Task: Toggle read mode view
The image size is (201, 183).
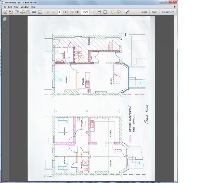Action: pyautogui.click(x=127, y=12)
